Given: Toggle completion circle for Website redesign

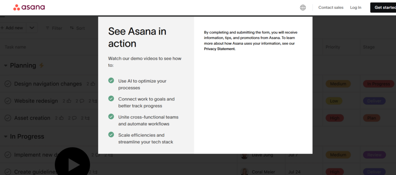Looking at the screenshot, I should 8,101.
